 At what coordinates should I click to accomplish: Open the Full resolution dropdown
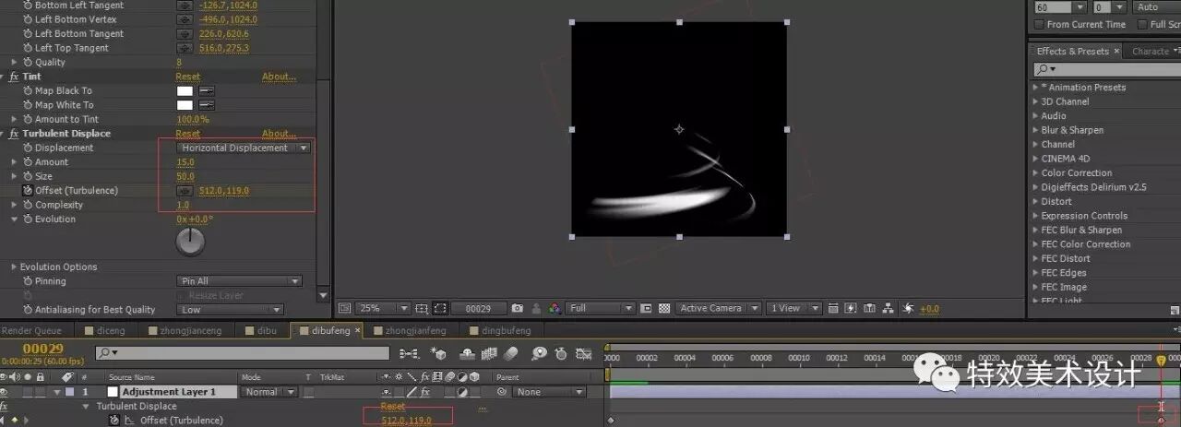602,308
